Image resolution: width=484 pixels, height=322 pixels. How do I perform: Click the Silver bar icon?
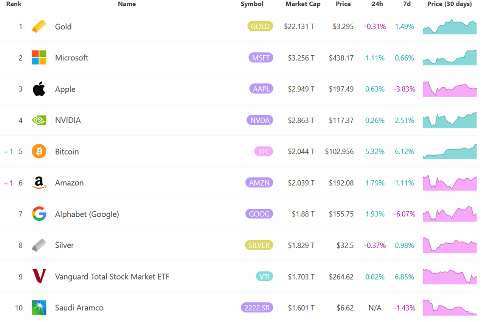pyautogui.click(x=39, y=245)
